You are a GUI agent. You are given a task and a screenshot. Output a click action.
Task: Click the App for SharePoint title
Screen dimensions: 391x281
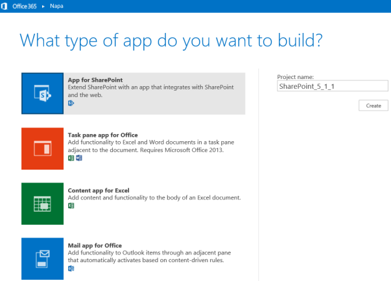coord(95,80)
